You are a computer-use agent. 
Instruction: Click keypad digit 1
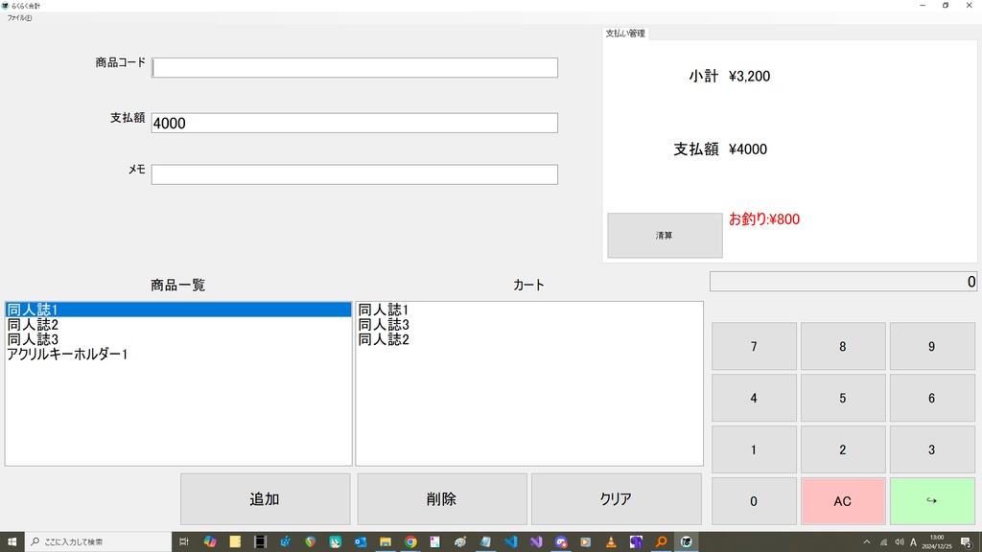(754, 449)
